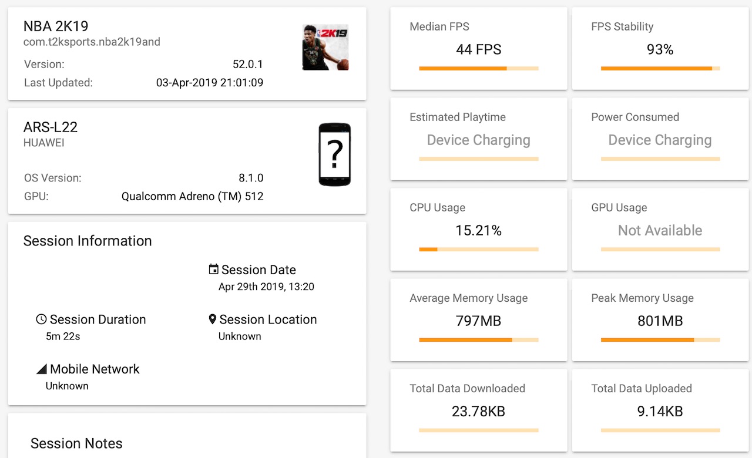Select the NBA 2K19 app title
Image resolution: width=752 pixels, height=458 pixels.
(x=56, y=26)
